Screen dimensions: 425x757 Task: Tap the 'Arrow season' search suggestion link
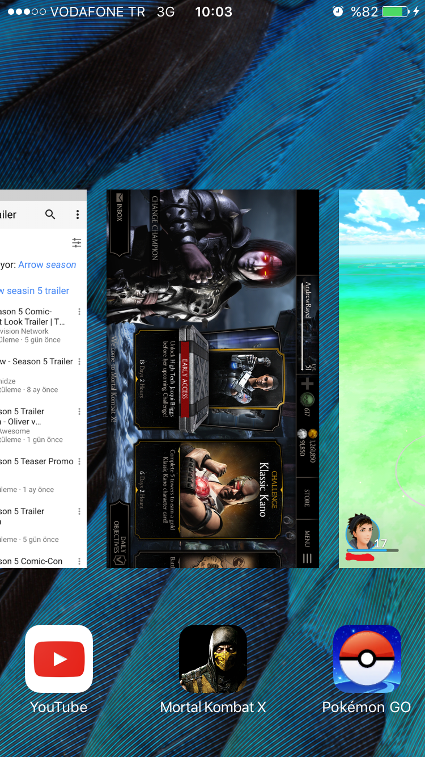point(47,264)
